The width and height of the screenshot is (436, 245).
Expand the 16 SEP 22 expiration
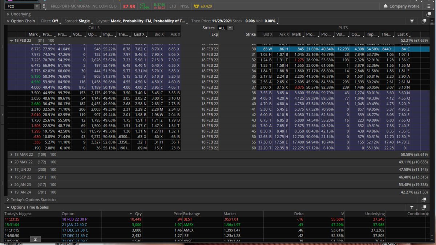coord(12,177)
